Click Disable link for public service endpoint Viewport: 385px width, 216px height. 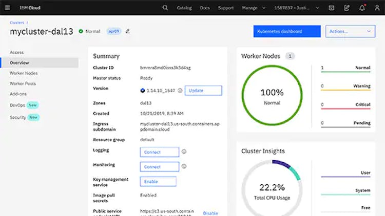tap(210, 213)
